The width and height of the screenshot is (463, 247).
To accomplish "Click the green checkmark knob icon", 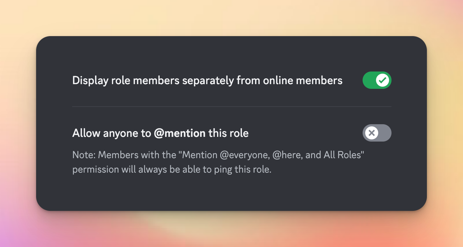I will (382, 80).
